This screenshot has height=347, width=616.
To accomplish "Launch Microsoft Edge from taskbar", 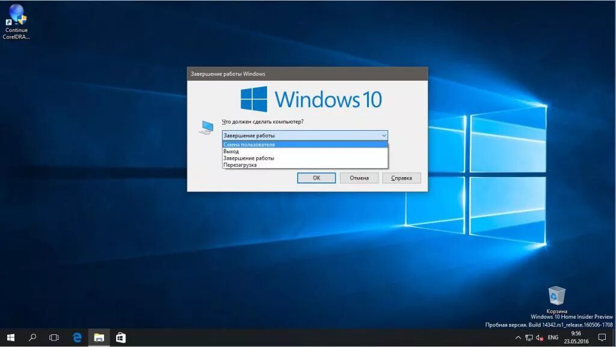I will (x=77, y=337).
